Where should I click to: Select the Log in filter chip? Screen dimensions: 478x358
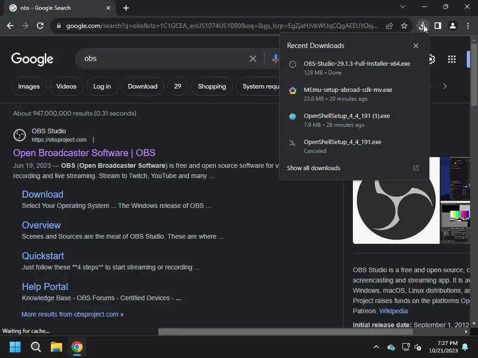(x=102, y=86)
